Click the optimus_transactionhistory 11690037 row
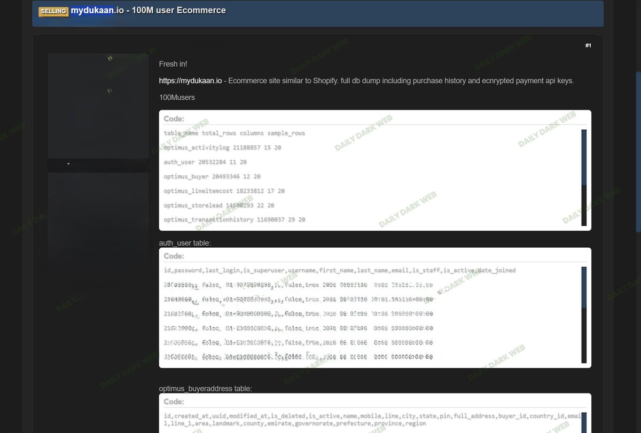 pyautogui.click(x=234, y=219)
